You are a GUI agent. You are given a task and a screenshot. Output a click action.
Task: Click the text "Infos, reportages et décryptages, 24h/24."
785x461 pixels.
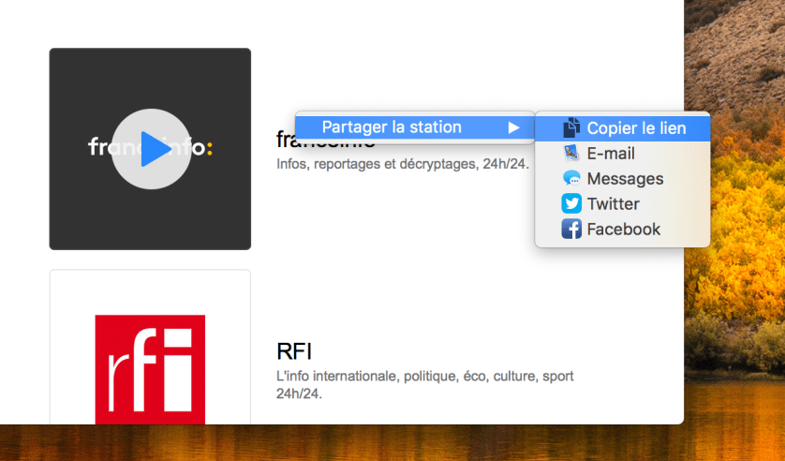(403, 164)
